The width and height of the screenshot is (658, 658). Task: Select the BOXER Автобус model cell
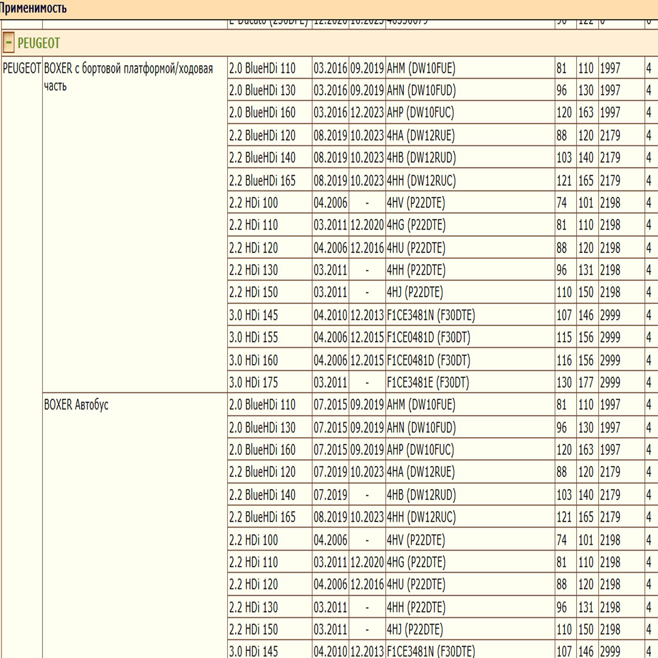[76, 405]
